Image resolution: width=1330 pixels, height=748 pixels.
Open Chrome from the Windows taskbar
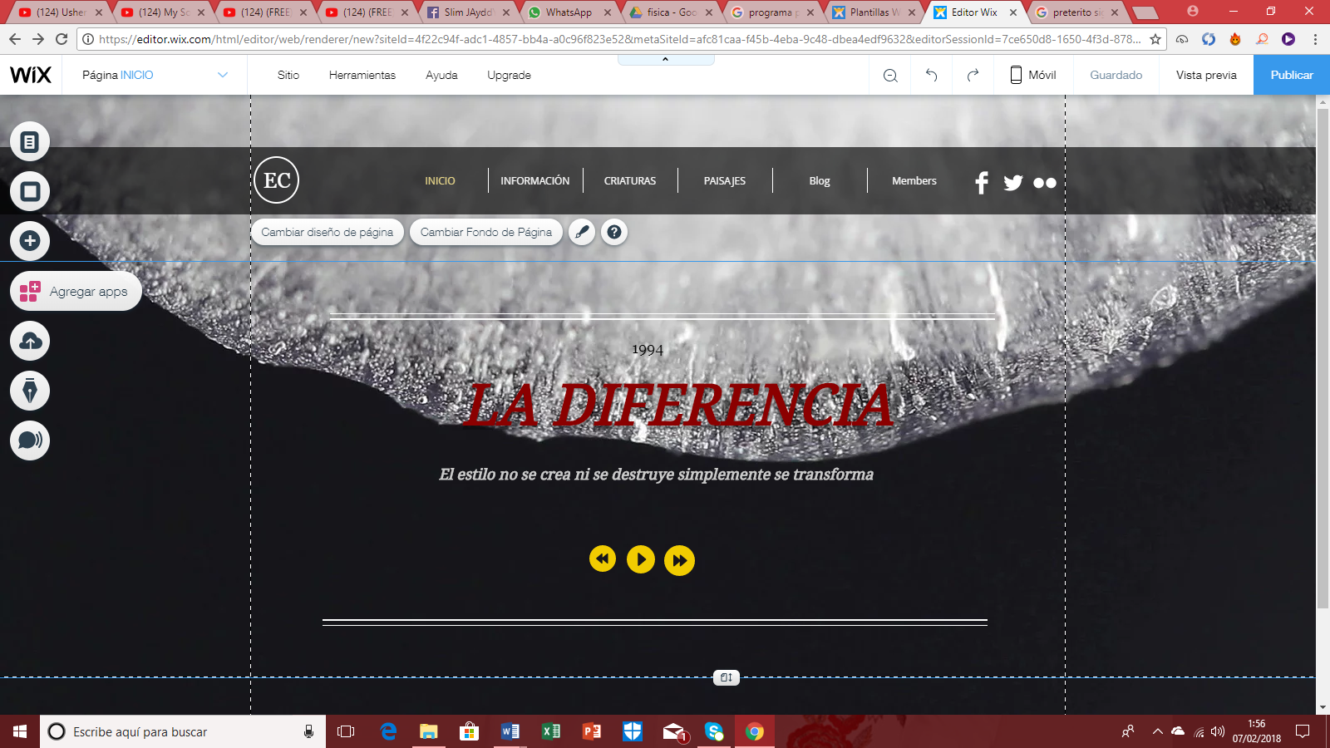[755, 731]
